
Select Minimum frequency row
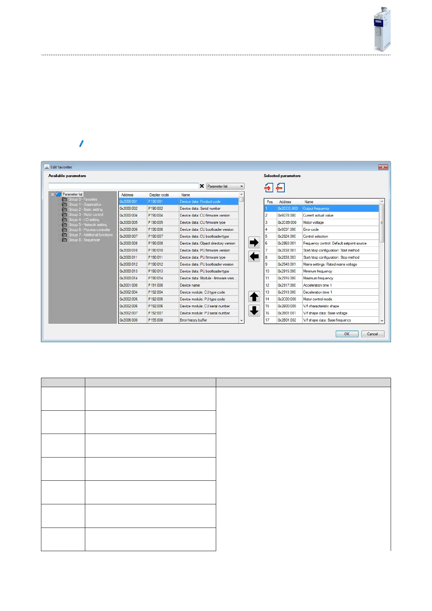tap(321, 271)
